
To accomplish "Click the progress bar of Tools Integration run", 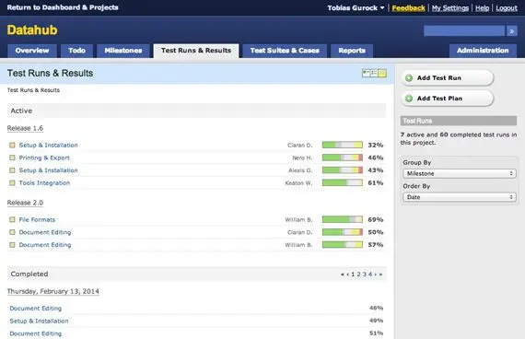I will coord(343,183).
